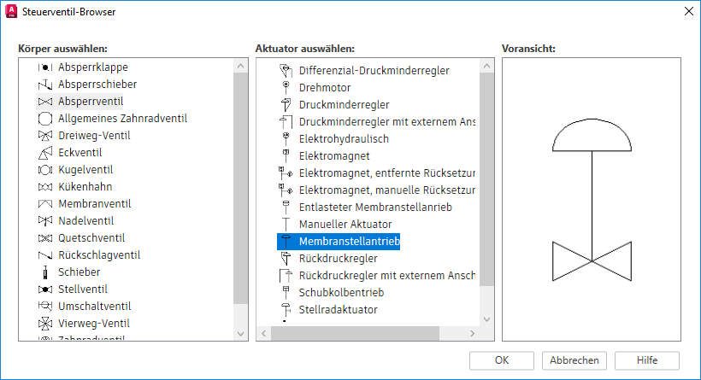Screen dimensions: 701x380
Task: Select Absperrschieber in body list
Action: coord(97,85)
